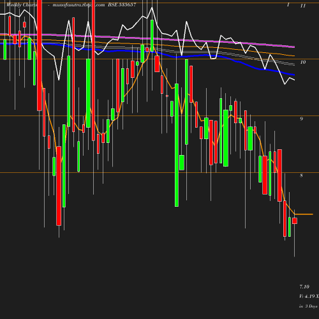Viewport: 319px width, 319px height.
Task: Click the 'Weekly Charts' title text
Action: tap(22, 5)
